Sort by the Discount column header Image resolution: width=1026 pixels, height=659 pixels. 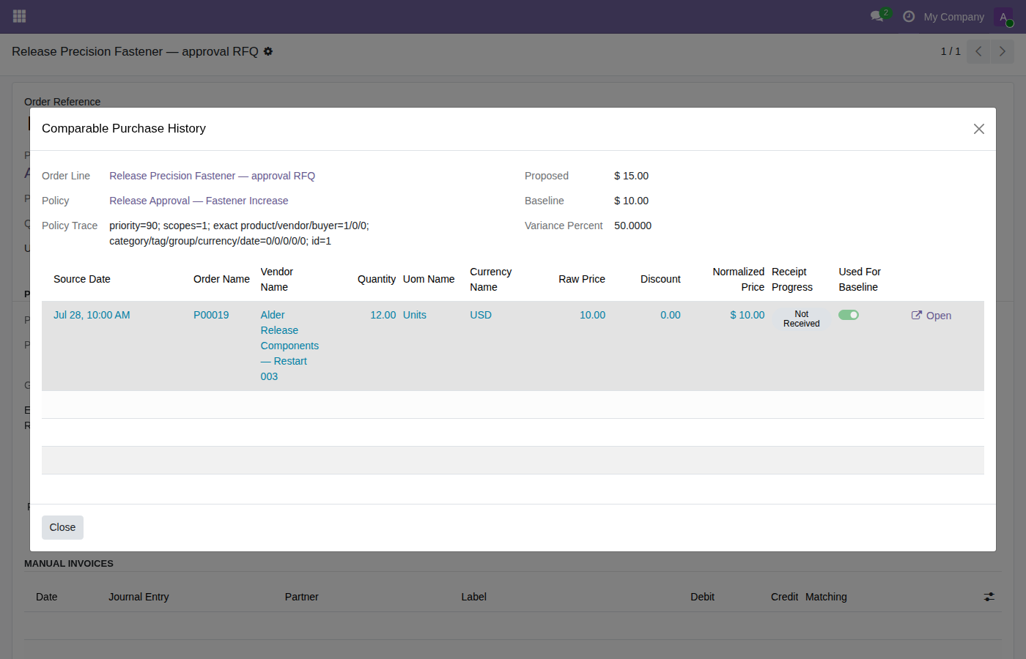pyautogui.click(x=660, y=279)
